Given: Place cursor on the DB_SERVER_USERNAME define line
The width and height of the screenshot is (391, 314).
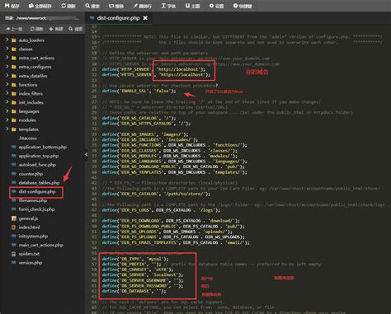Looking at the screenshot, I should pyautogui.click(x=143, y=280).
